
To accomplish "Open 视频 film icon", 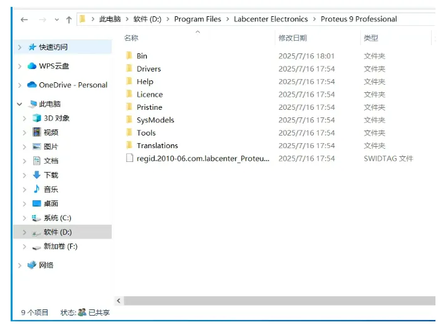I will (x=36, y=132).
